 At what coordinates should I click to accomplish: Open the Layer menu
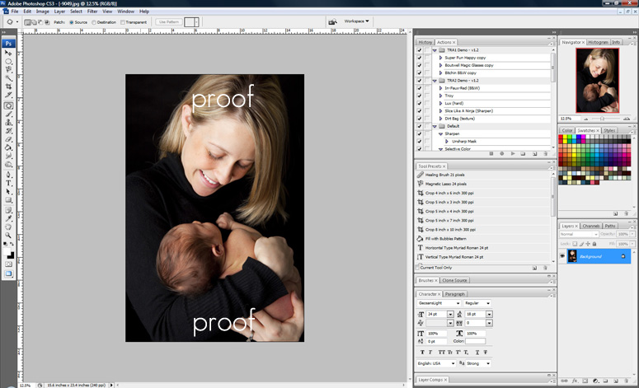tap(59, 12)
